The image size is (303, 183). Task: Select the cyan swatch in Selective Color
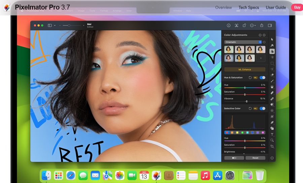click(247, 133)
